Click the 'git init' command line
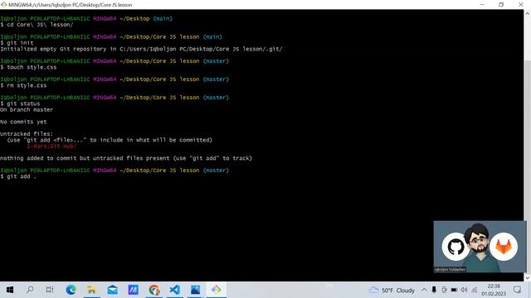The image size is (531, 298). coord(17,43)
